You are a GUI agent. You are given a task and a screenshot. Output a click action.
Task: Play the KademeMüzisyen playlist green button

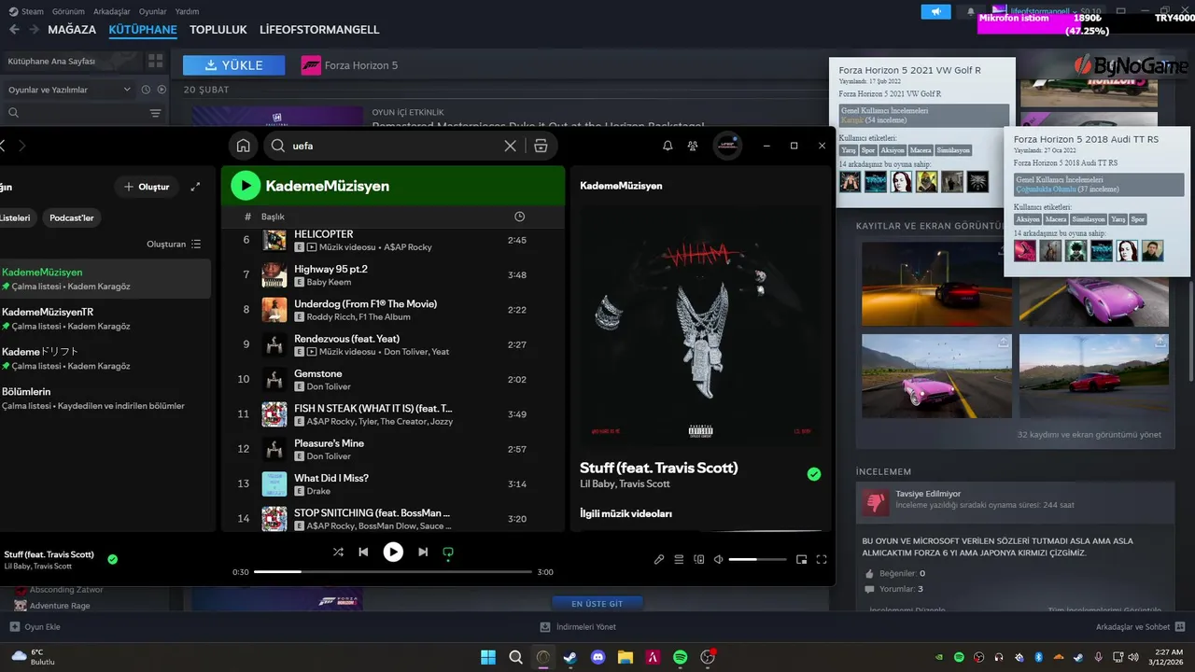[246, 186]
